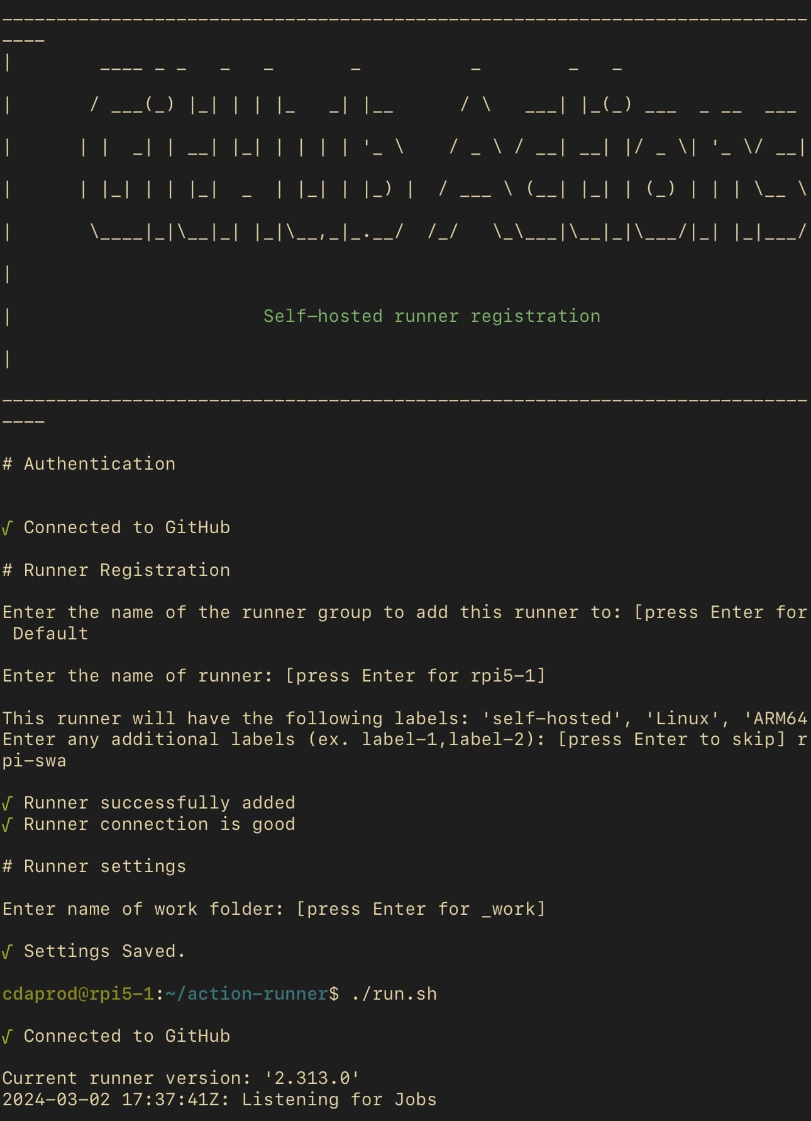The width and height of the screenshot is (811, 1121).
Task: Click the "Listening for Jobs" status text
Action: point(339,1100)
